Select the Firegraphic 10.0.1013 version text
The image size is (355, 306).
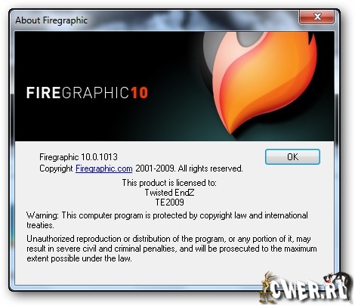coord(79,157)
